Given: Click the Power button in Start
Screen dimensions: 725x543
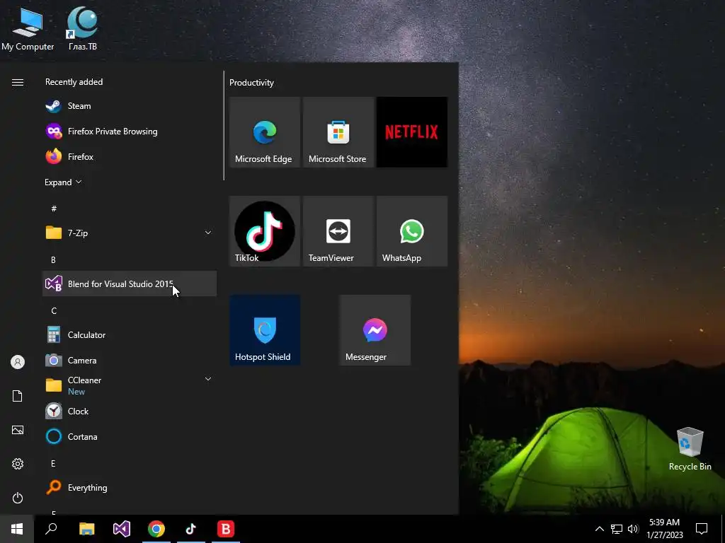Looking at the screenshot, I should pos(18,498).
